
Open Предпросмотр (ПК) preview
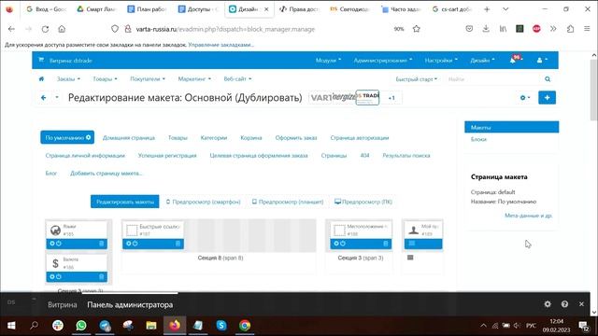click(363, 202)
